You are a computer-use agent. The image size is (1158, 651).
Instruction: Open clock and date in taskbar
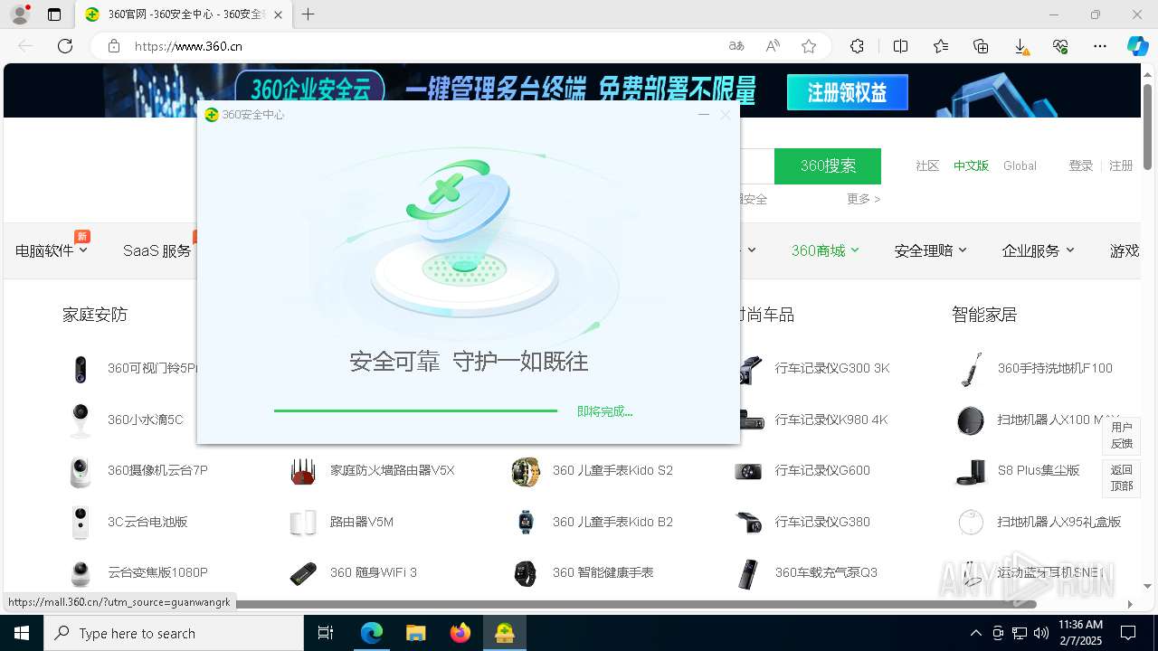click(x=1080, y=633)
